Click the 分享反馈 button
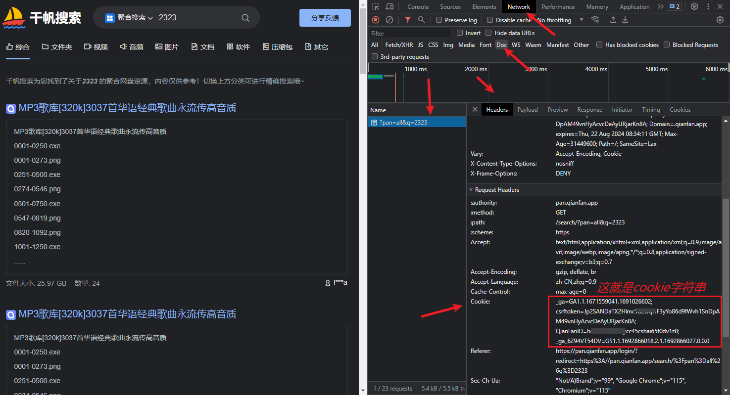Viewport: 730px width, 395px height. point(325,18)
